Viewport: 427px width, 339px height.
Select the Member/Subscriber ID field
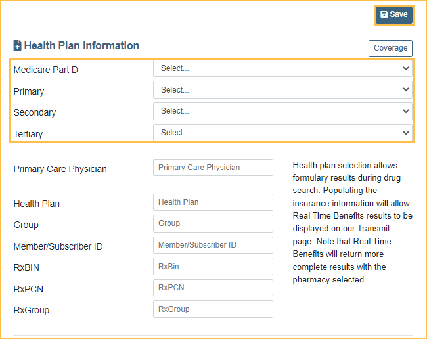(x=213, y=245)
